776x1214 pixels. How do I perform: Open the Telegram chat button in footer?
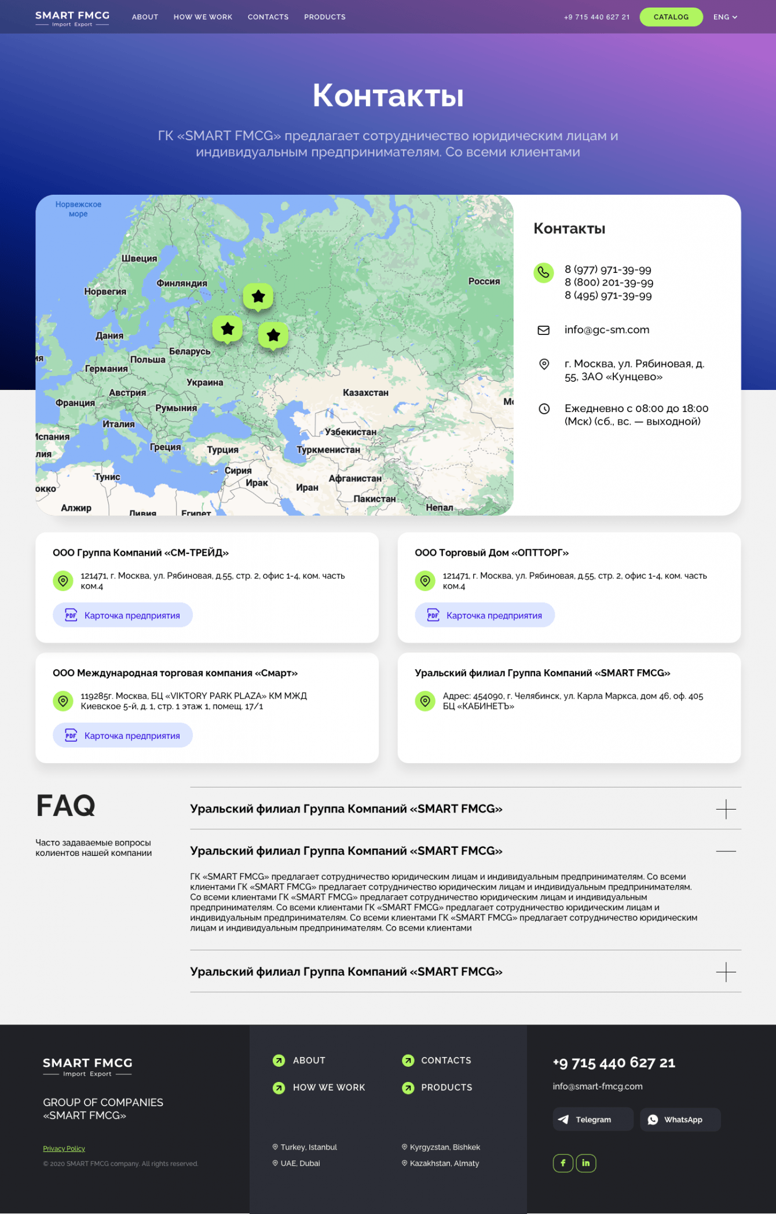tap(593, 1120)
